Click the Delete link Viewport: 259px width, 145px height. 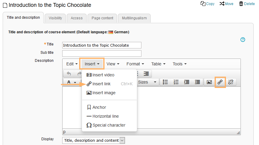point(247,4)
